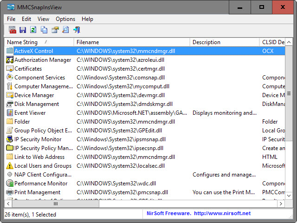Click the Copy toolbar icon
This screenshot has width=297, height=223.
pyautogui.click(x=44, y=30)
